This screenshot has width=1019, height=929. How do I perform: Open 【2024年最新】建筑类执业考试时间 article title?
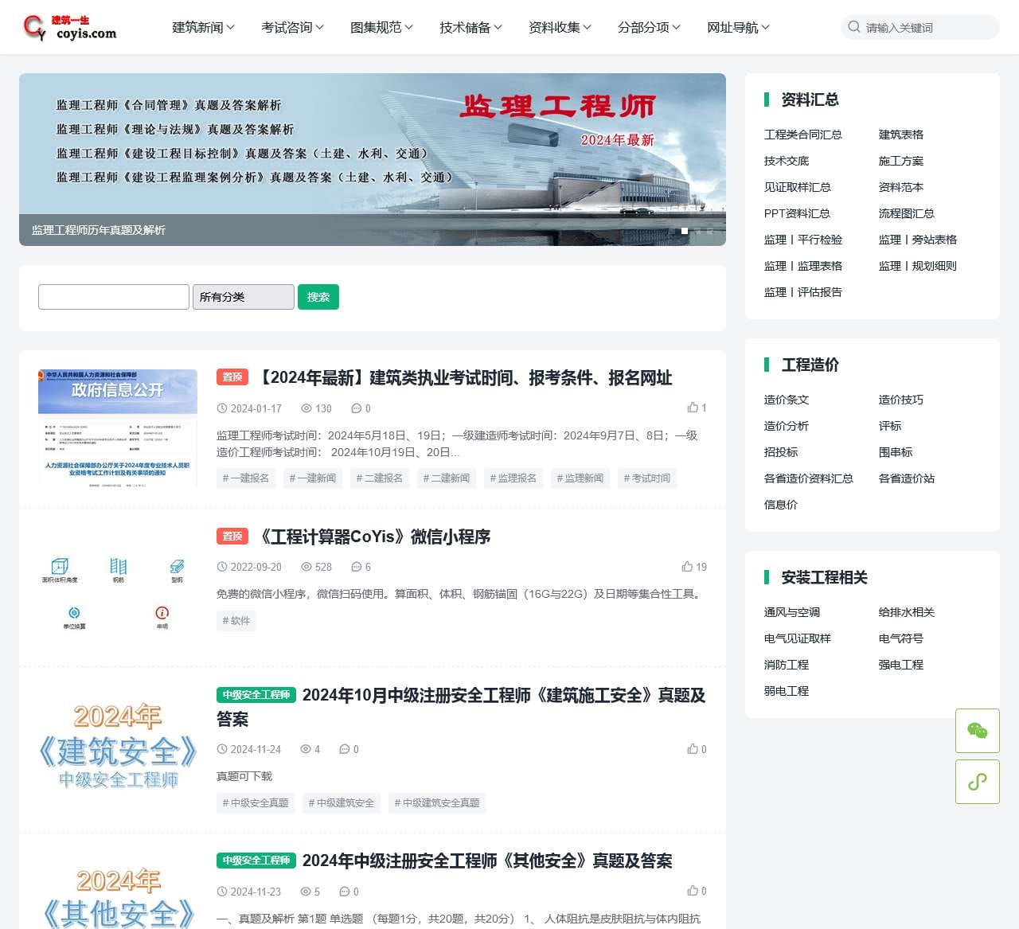pyautogui.click(x=465, y=377)
